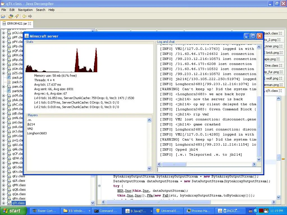The height and width of the screenshot is (215, 287).
Task: Select player jb214 in Players list
Action: [31, 124]
